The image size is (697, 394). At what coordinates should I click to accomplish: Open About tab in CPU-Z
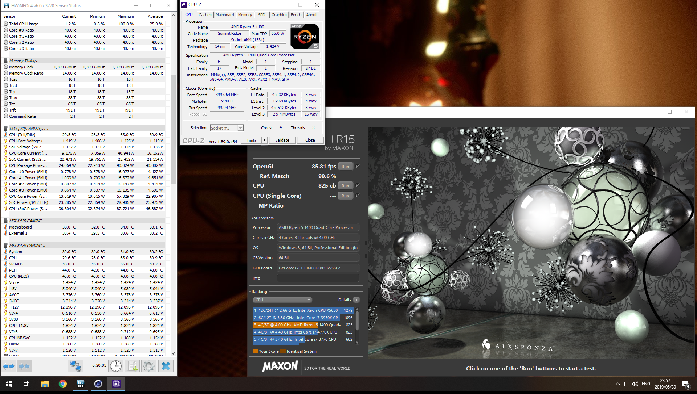point(311,15)
